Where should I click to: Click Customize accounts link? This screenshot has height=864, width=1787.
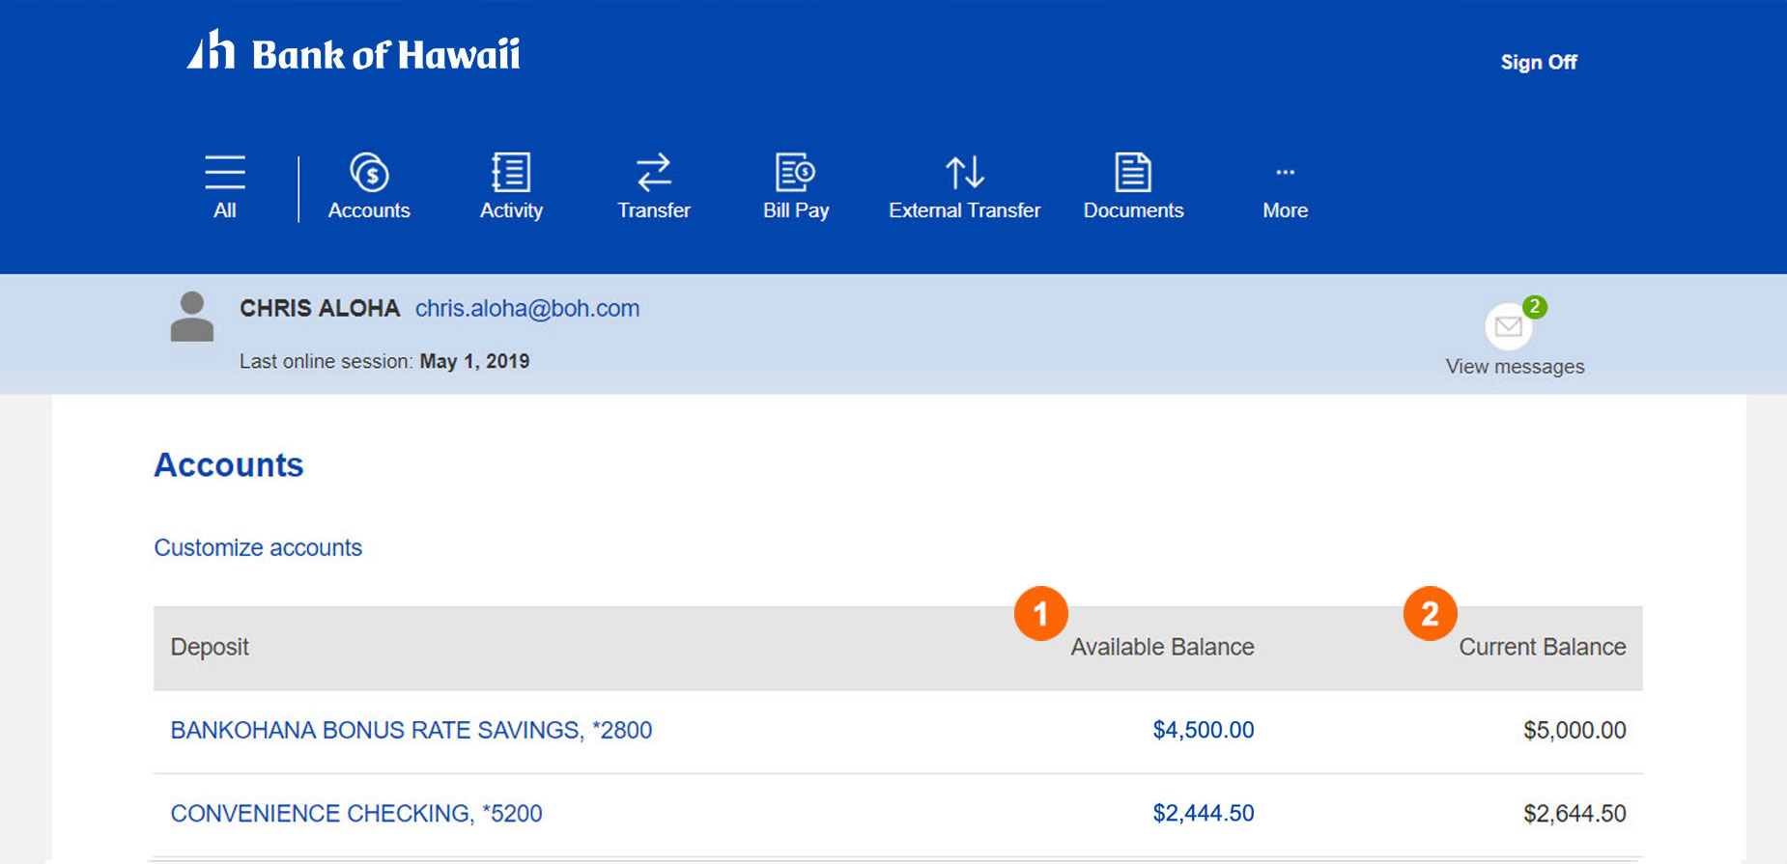[x=258, y=547]
